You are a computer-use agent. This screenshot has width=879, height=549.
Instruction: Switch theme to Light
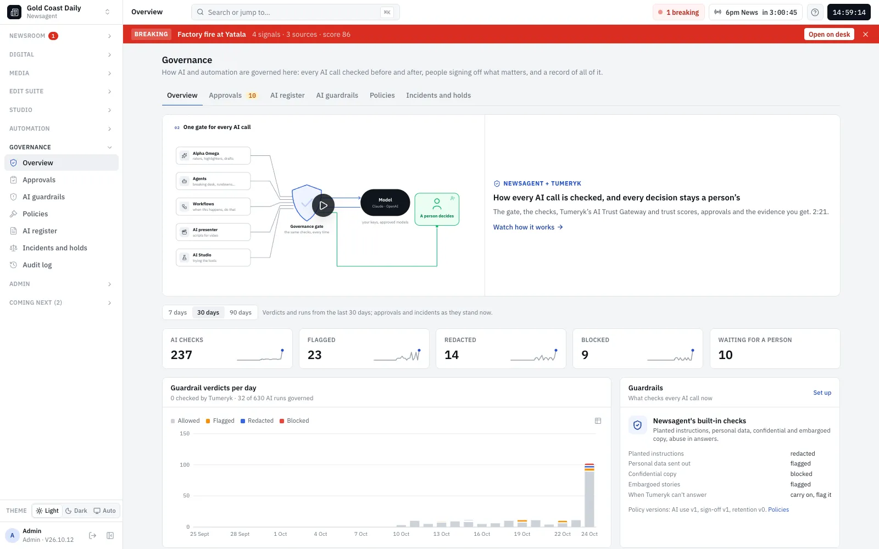pyautogui.click(x=47, y=511)
